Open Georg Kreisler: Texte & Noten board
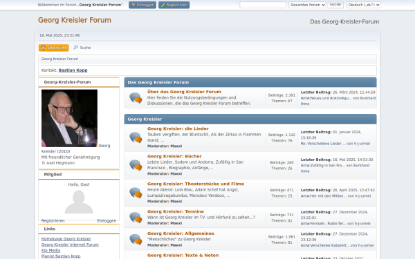Screen dimensions: 415x259 (x=183, y=256)
